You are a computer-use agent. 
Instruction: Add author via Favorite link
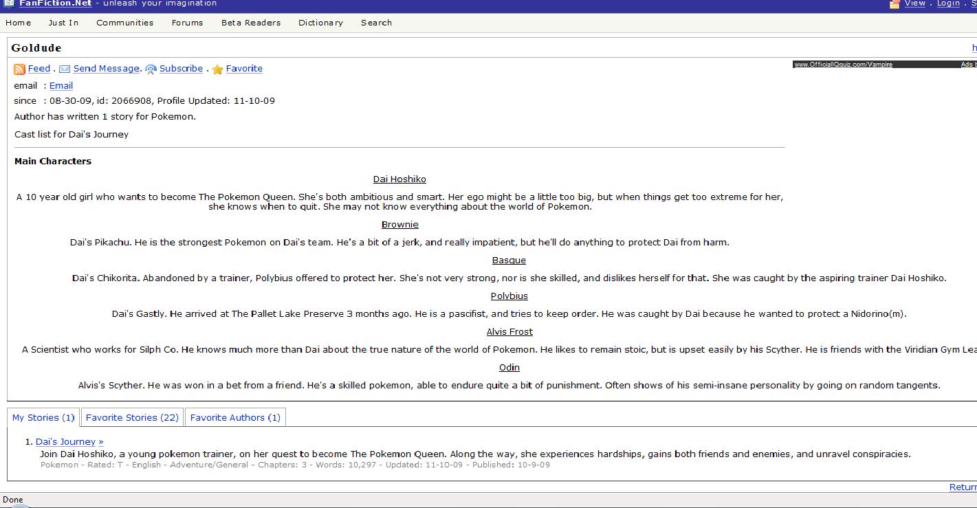coord(244,69)
